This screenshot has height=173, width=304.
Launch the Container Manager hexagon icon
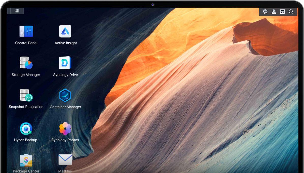click(65, 95)
